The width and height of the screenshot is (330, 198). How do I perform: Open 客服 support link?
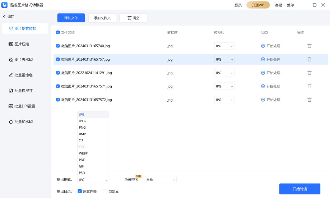(x=279, y=5)
